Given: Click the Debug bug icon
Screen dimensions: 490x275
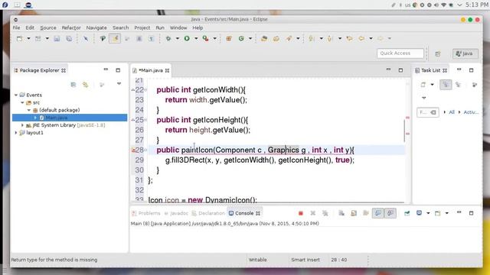Looking at the screenshot, I should pyautogui.click(x=168, y=39).
